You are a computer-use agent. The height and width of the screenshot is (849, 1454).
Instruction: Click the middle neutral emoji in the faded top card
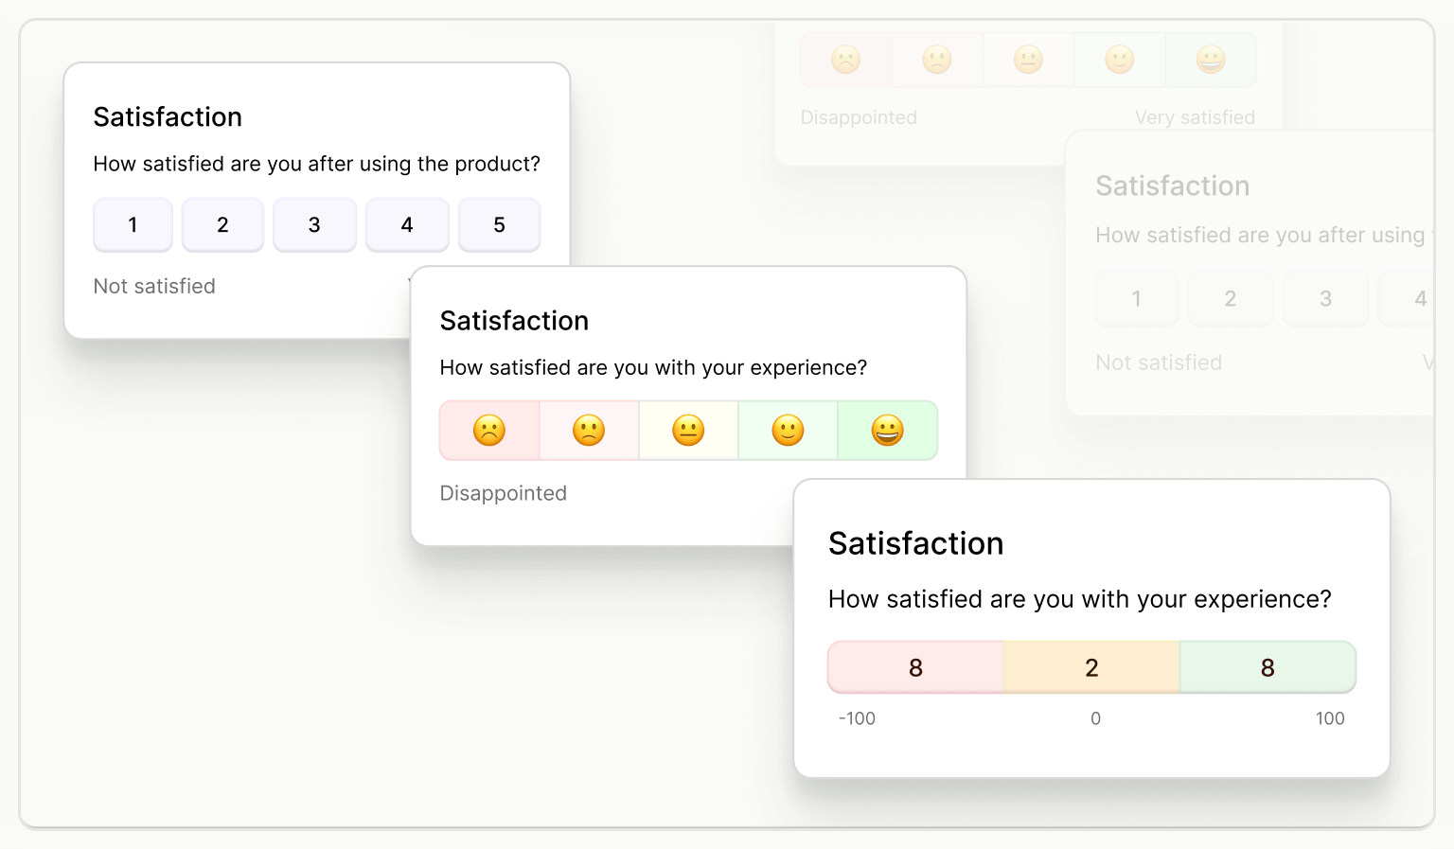[x=1028, y=59]
